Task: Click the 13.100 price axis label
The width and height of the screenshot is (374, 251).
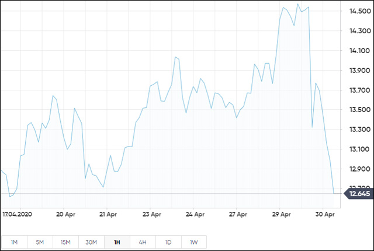Action: point(358,149)
